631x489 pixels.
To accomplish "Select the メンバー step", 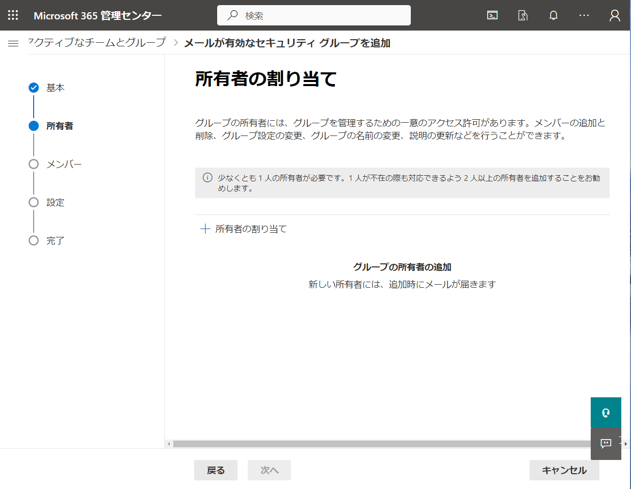I will click(x=64, y=164).
